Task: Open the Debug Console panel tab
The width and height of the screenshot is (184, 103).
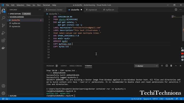Action: 76,66
